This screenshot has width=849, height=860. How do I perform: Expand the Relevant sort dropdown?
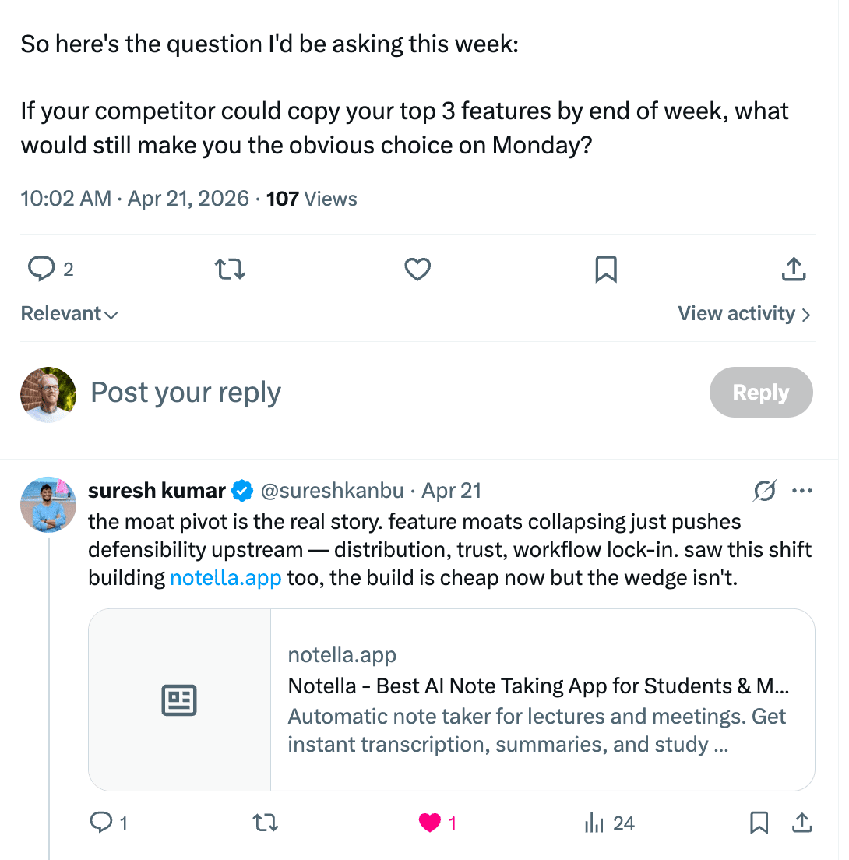pos(69,314)
